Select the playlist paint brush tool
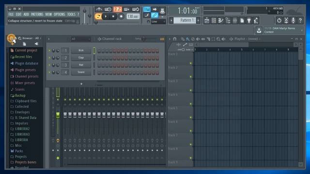Image resolution: width=310 pixels, height=174 pixels. coord(187,39)
